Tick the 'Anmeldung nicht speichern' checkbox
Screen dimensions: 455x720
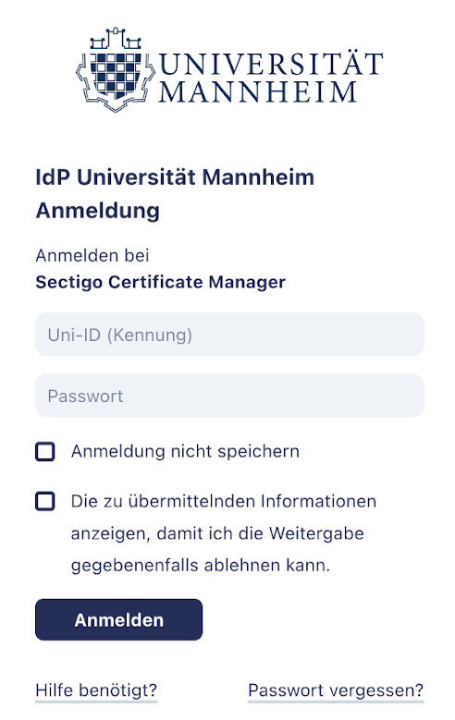[45, 451]
